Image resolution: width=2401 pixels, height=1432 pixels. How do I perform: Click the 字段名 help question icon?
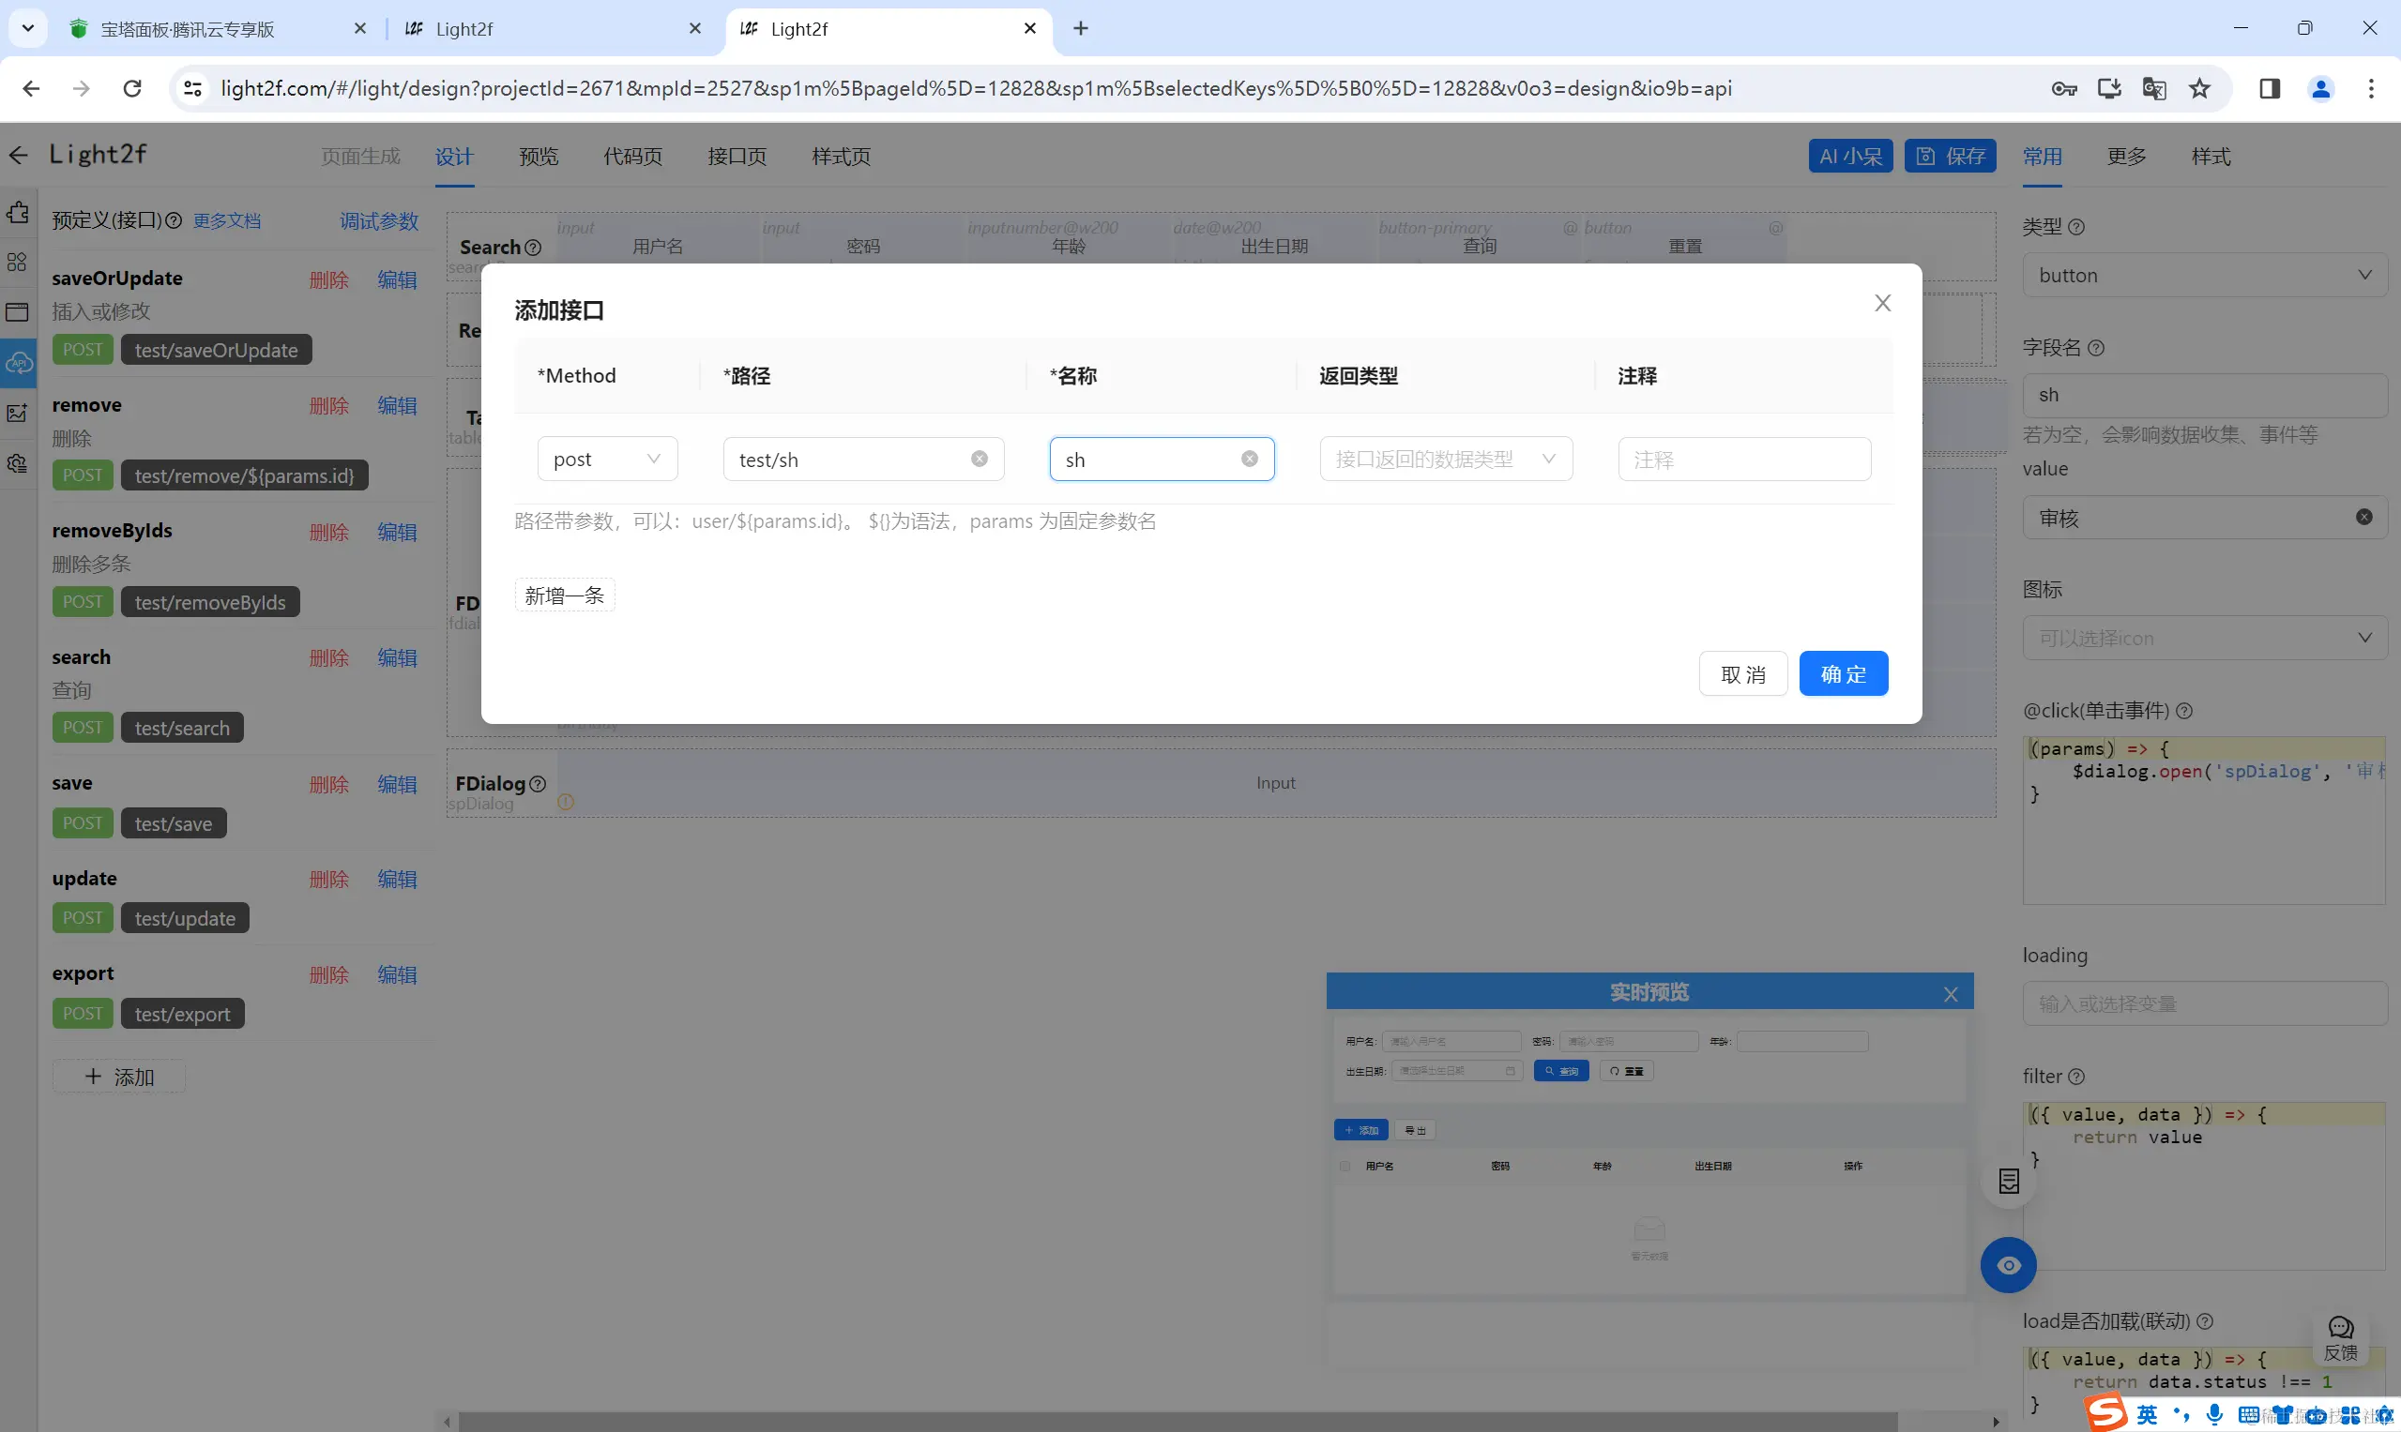point(2095,347)
